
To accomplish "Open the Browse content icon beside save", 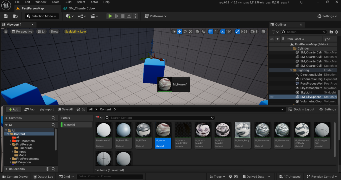I will (15, 16).
